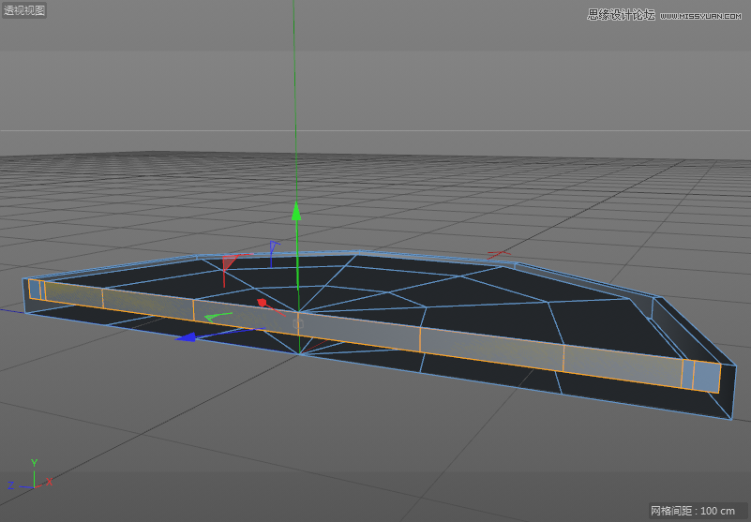The width and height of the screenshot is (751, 522).
Task: Click the Y letter on world axis indicator
Action: tap(34, 463)
